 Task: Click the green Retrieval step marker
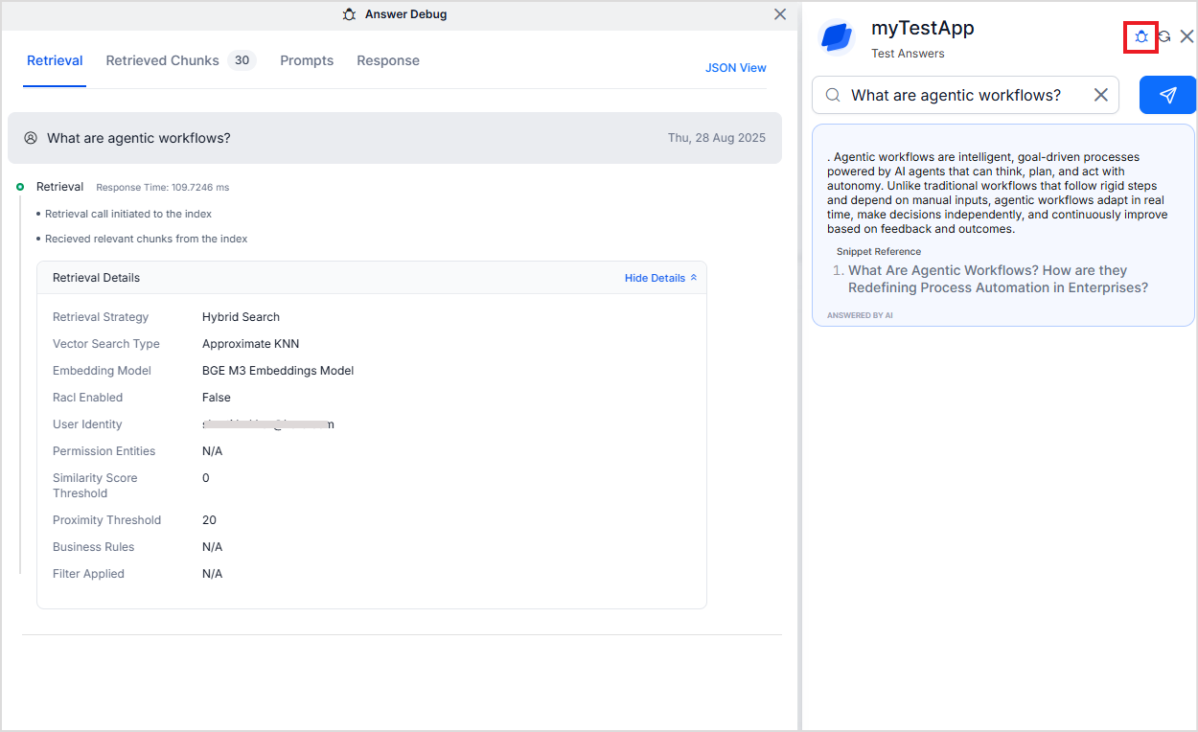click(x=20, y=187)
